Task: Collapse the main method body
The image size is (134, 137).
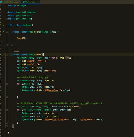Action: (7, 32)
